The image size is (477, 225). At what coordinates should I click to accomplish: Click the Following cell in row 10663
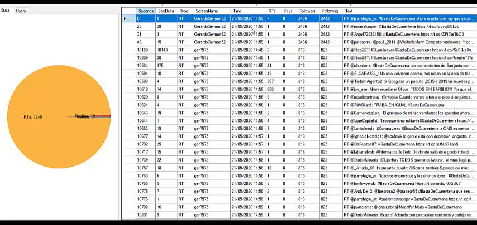coord(330,129)
